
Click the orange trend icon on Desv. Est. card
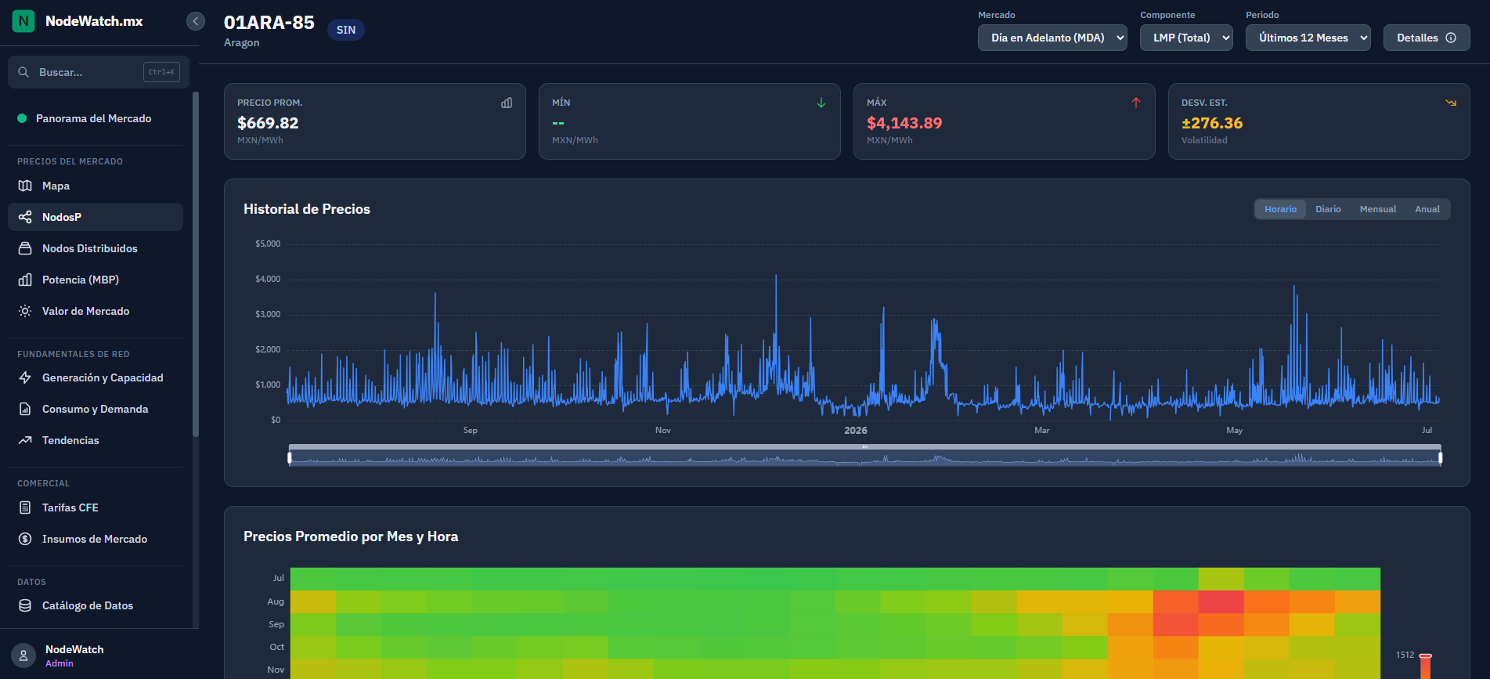(1451, 103)
